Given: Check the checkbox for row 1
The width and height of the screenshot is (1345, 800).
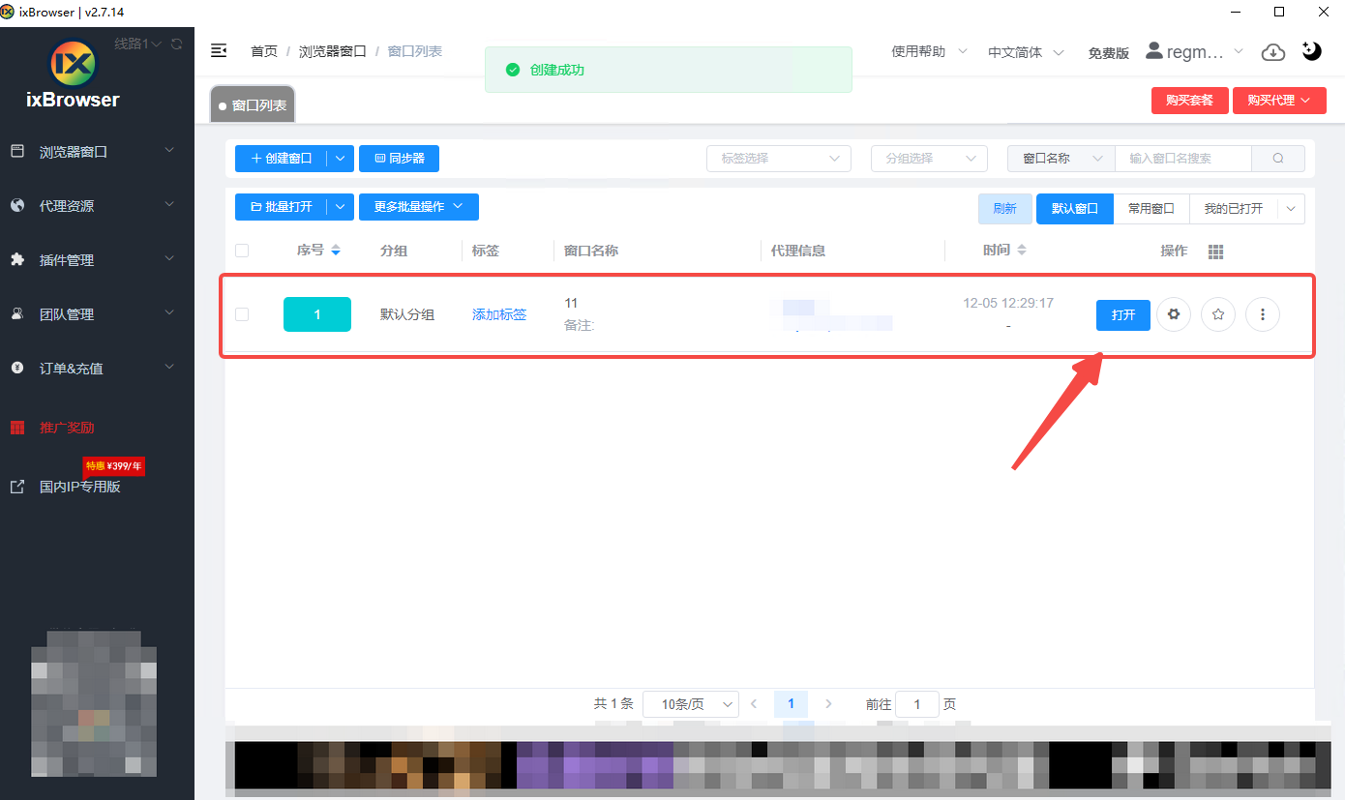Looking at the screenshot, I should [242, 314].
